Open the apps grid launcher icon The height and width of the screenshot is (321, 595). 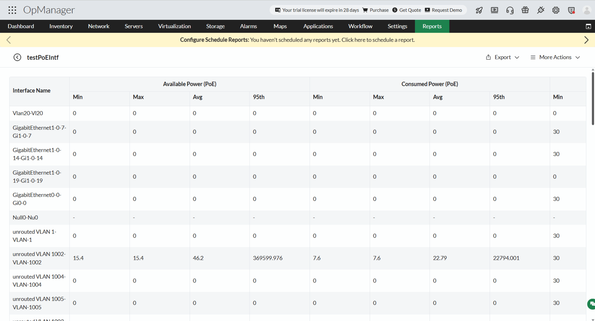(x=12, y=10)
